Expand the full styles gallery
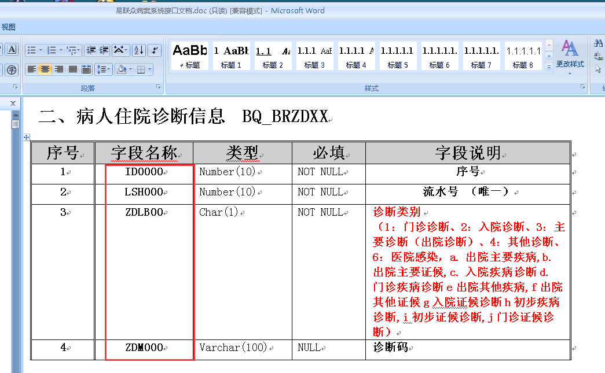605x373 pixels. 549,67
